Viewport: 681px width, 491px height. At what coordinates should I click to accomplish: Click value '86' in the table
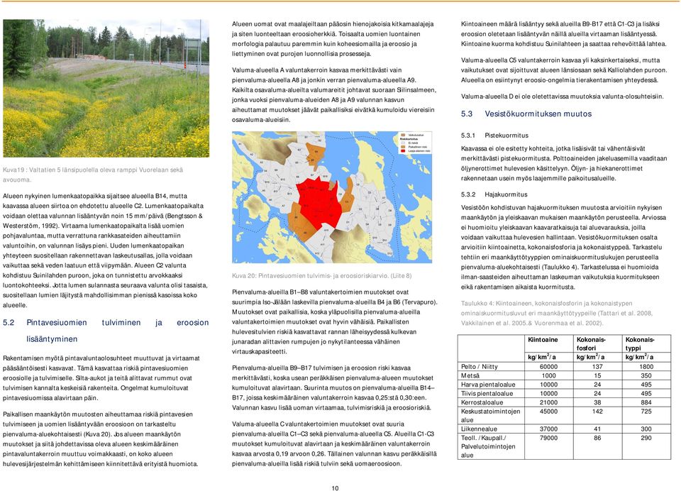click(597, 438)
